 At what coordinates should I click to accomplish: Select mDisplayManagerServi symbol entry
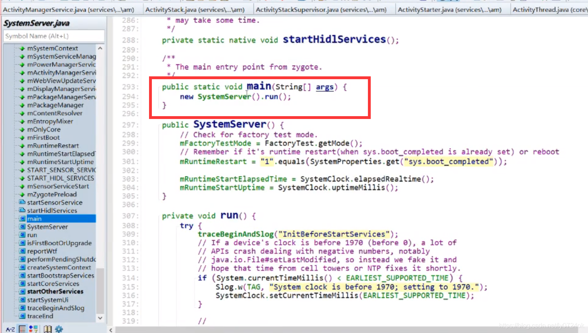pos(61,89)
